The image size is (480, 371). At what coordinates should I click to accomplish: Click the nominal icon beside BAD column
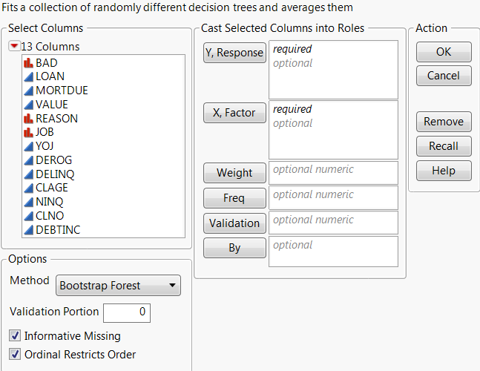[x=28, y=62]
